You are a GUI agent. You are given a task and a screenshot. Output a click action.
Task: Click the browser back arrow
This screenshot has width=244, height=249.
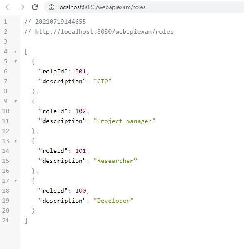point(8,7)
